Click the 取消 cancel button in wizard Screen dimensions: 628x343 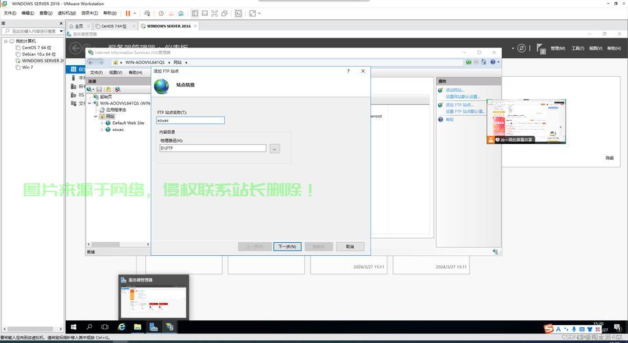pyautogui.click(x=350, y=246)
